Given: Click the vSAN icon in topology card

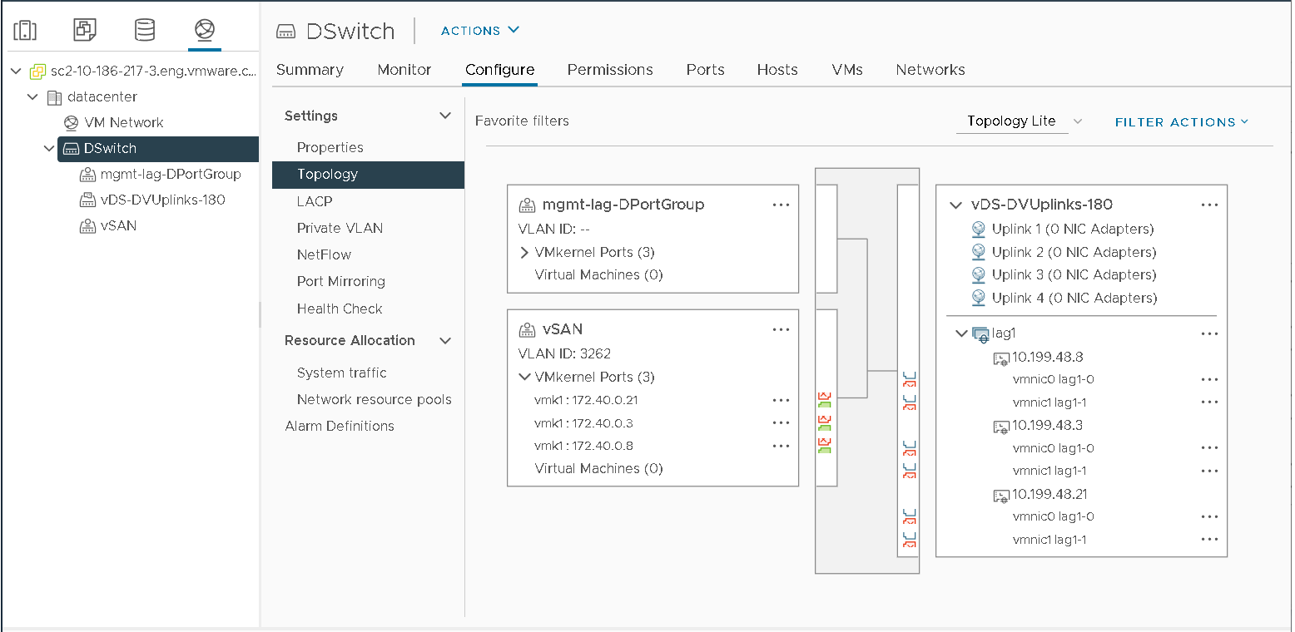Looking at the screenshot, I should point(527,330).
